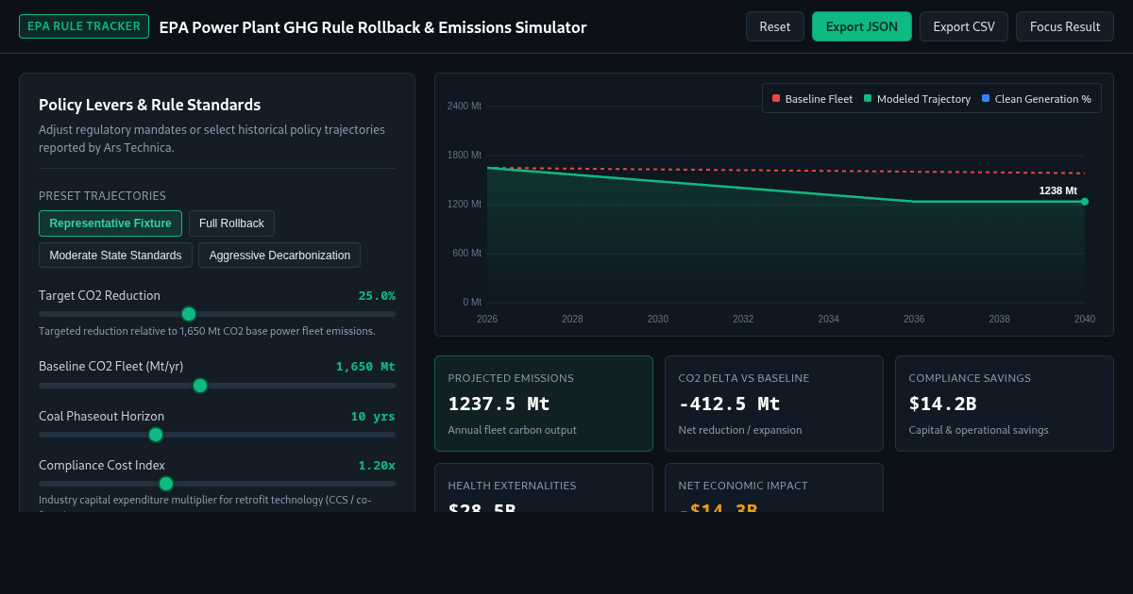Adjust the Compliance Cost Index slider
This screenshot has width=1133, height=594.
point(217,484)
